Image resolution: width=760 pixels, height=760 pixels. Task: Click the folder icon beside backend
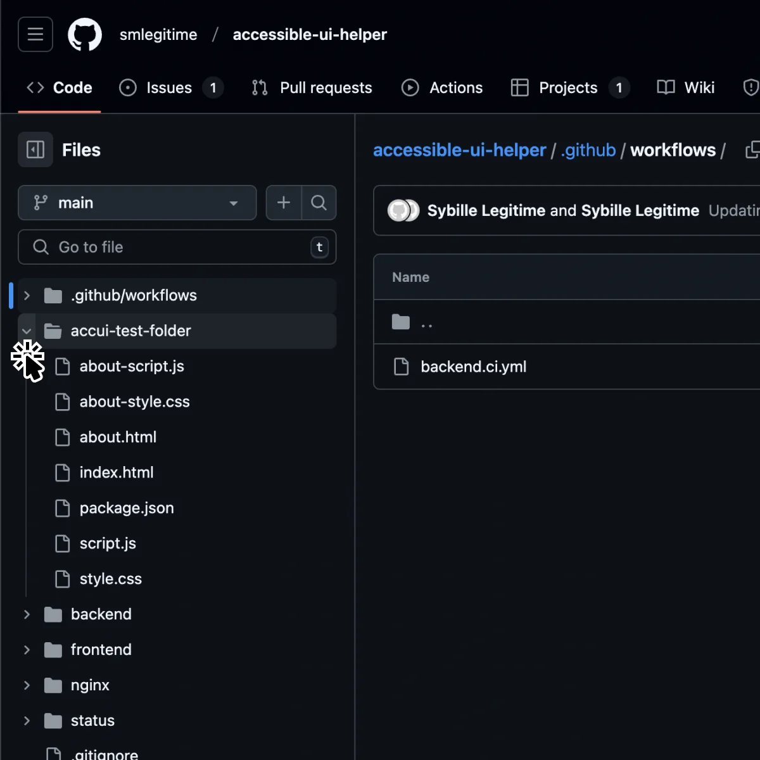pyautogui.click(x=53, y=614)
